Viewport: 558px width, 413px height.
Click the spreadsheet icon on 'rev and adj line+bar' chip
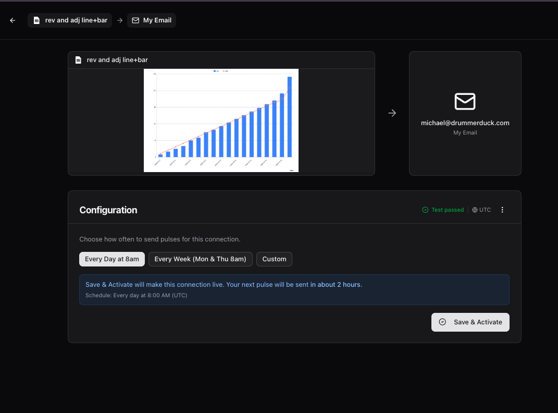coord(36,20)
